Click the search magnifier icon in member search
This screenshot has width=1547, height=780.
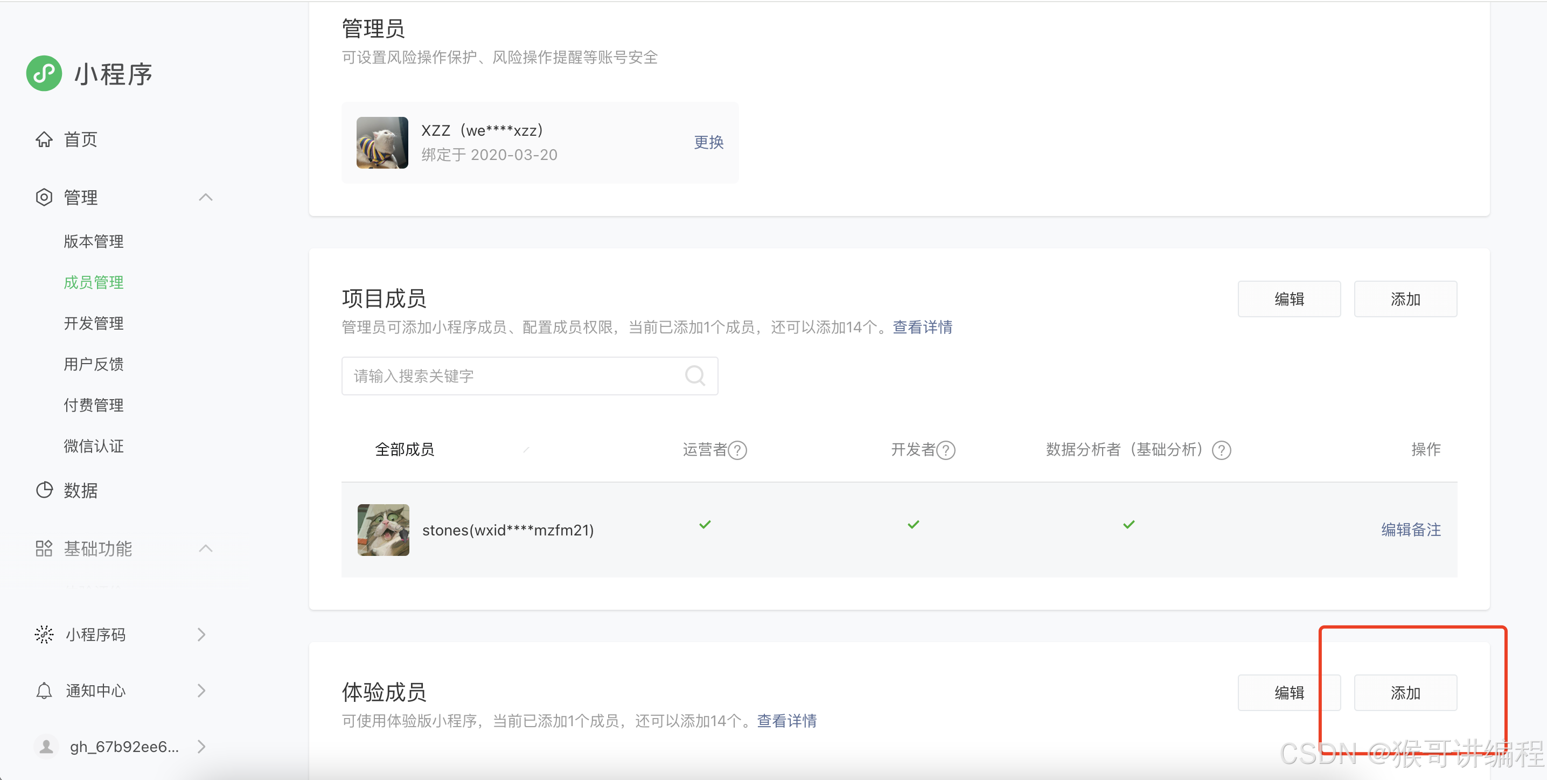coord(695,376)
